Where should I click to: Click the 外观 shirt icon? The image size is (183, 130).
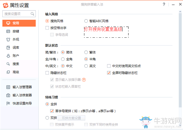8,39
